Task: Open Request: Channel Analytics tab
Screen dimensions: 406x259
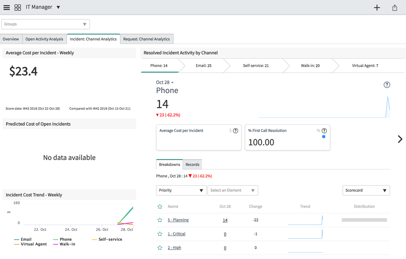Action: pos(147,39)
